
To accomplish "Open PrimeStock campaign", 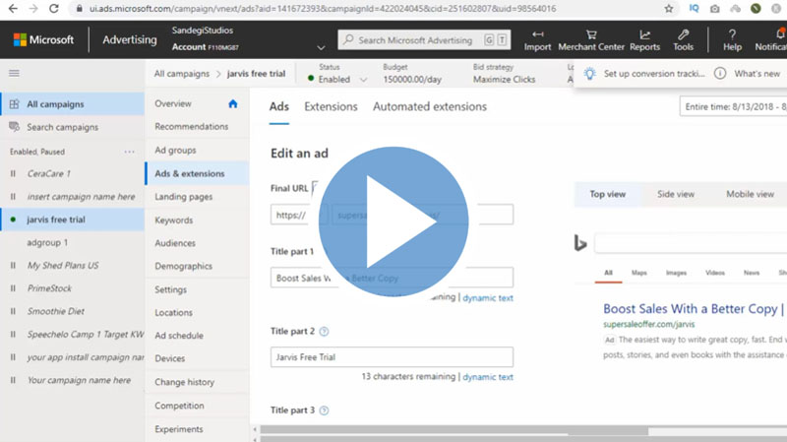I will [49, 288].
